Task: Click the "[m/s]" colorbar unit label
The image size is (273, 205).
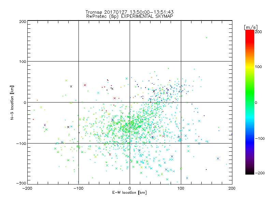Action: pos(251,27)
